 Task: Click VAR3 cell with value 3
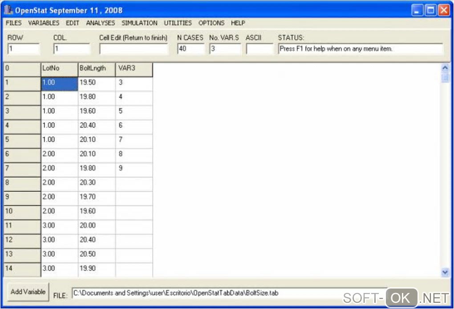[134, 84]
